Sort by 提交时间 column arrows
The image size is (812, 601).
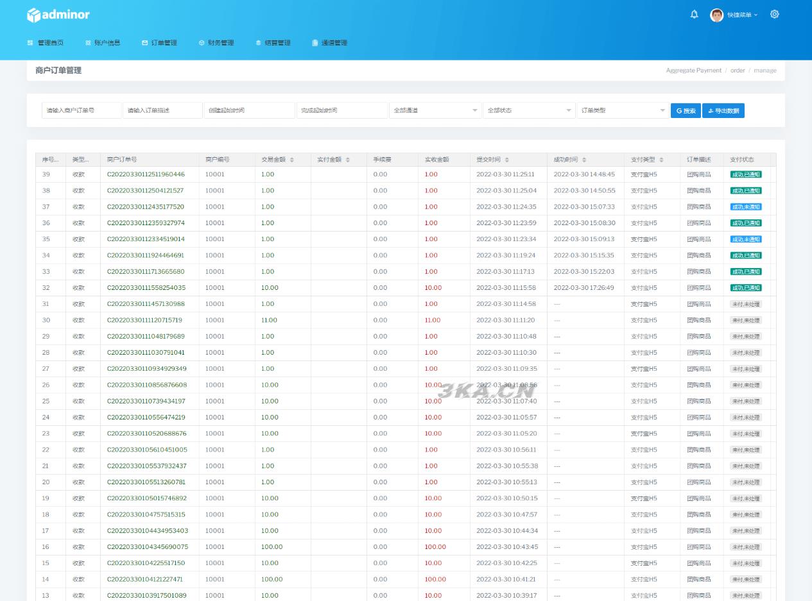point(507,160)
